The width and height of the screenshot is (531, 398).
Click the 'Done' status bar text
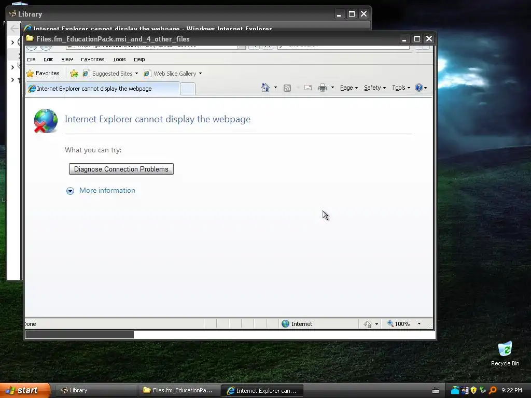(30, 324)
